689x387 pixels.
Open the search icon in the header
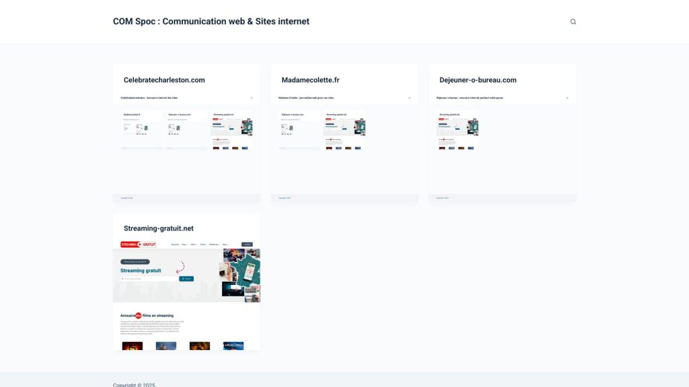[573, 21]
